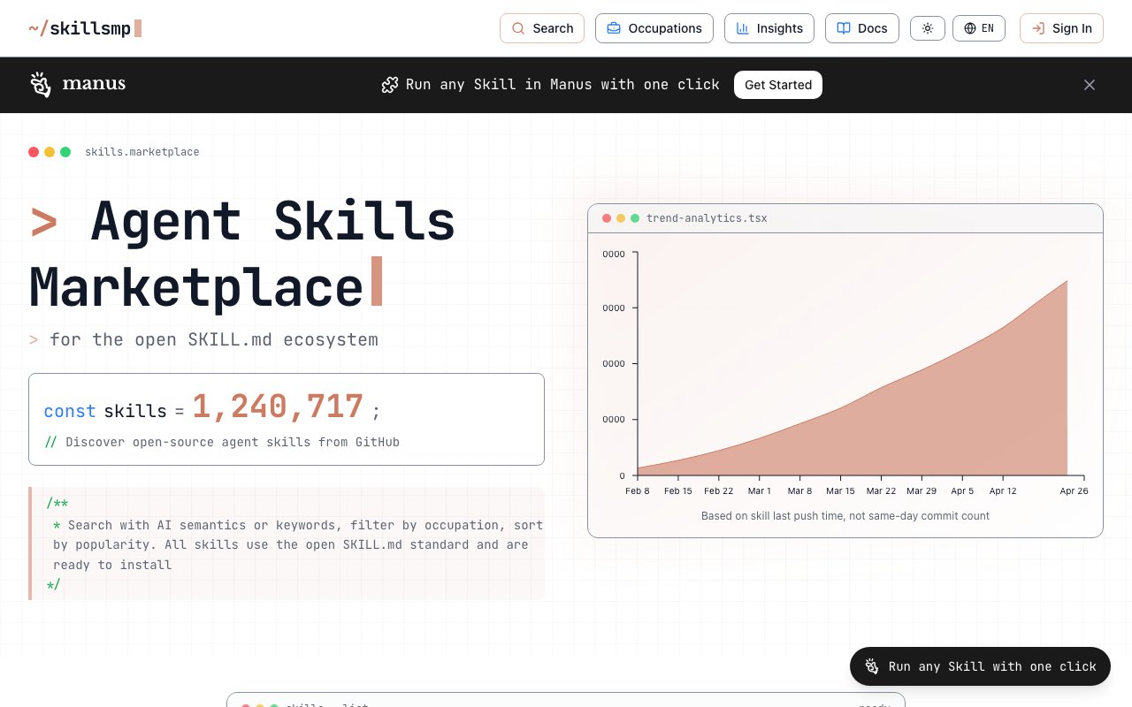Click the bar chart icon beside Insights
The width and height of the screenshot is (1132, 707).
743,28
